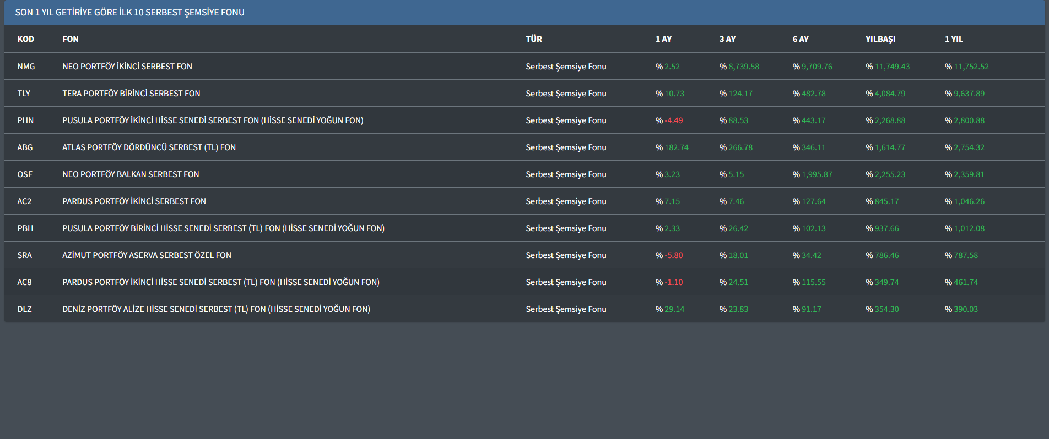Open AZİMUT PORTFÖY ASERVA SERBEST ÖZEL FON
Screen dimensions: 1049x439
[147, 255]
